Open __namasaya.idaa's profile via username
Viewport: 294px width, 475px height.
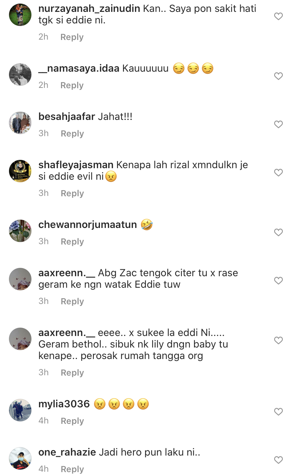79,68
